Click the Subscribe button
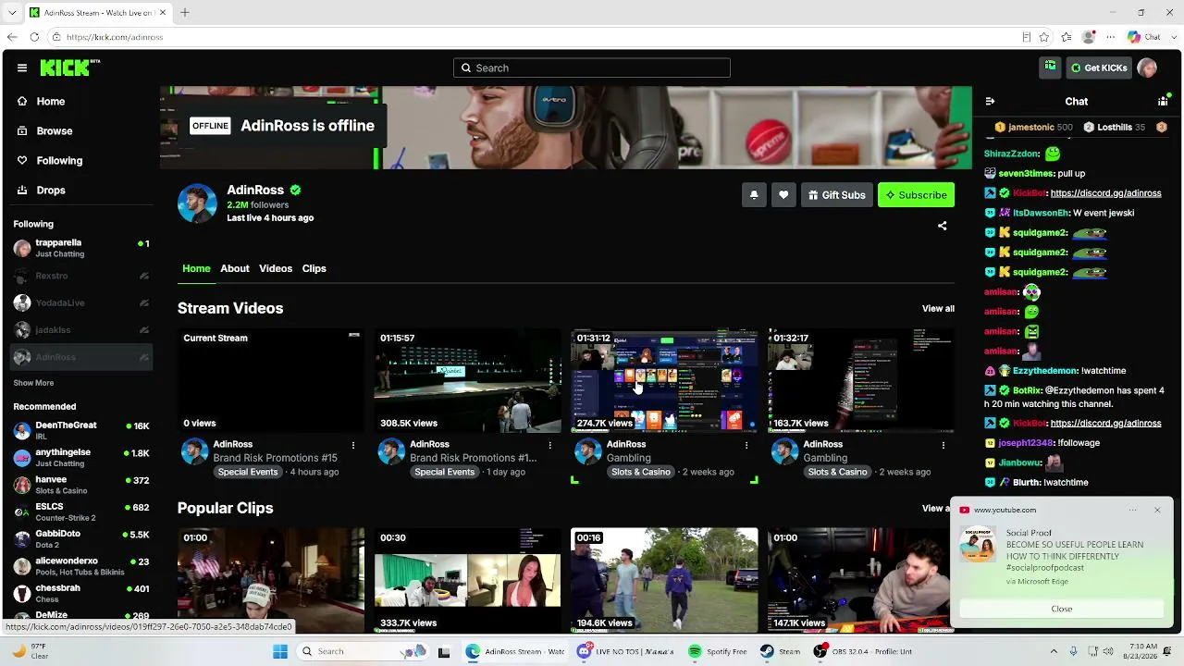This screenshot has height=666, width=1184. tap(916, 195)
